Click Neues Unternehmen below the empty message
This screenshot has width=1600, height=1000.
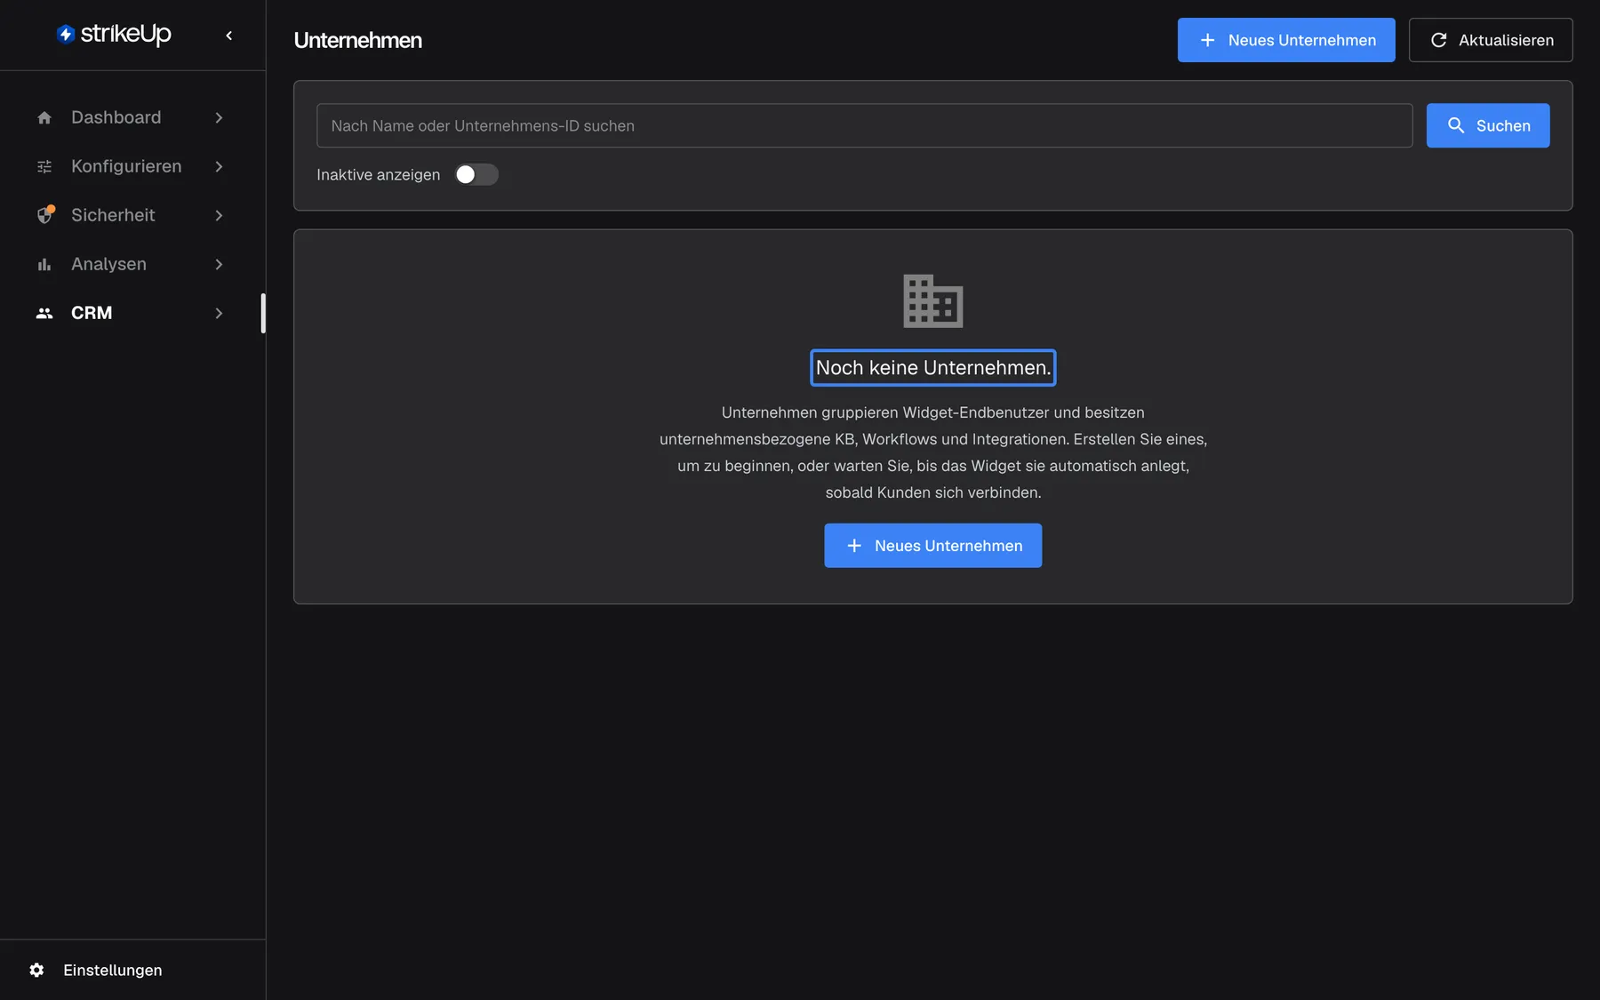pos(932,545)
